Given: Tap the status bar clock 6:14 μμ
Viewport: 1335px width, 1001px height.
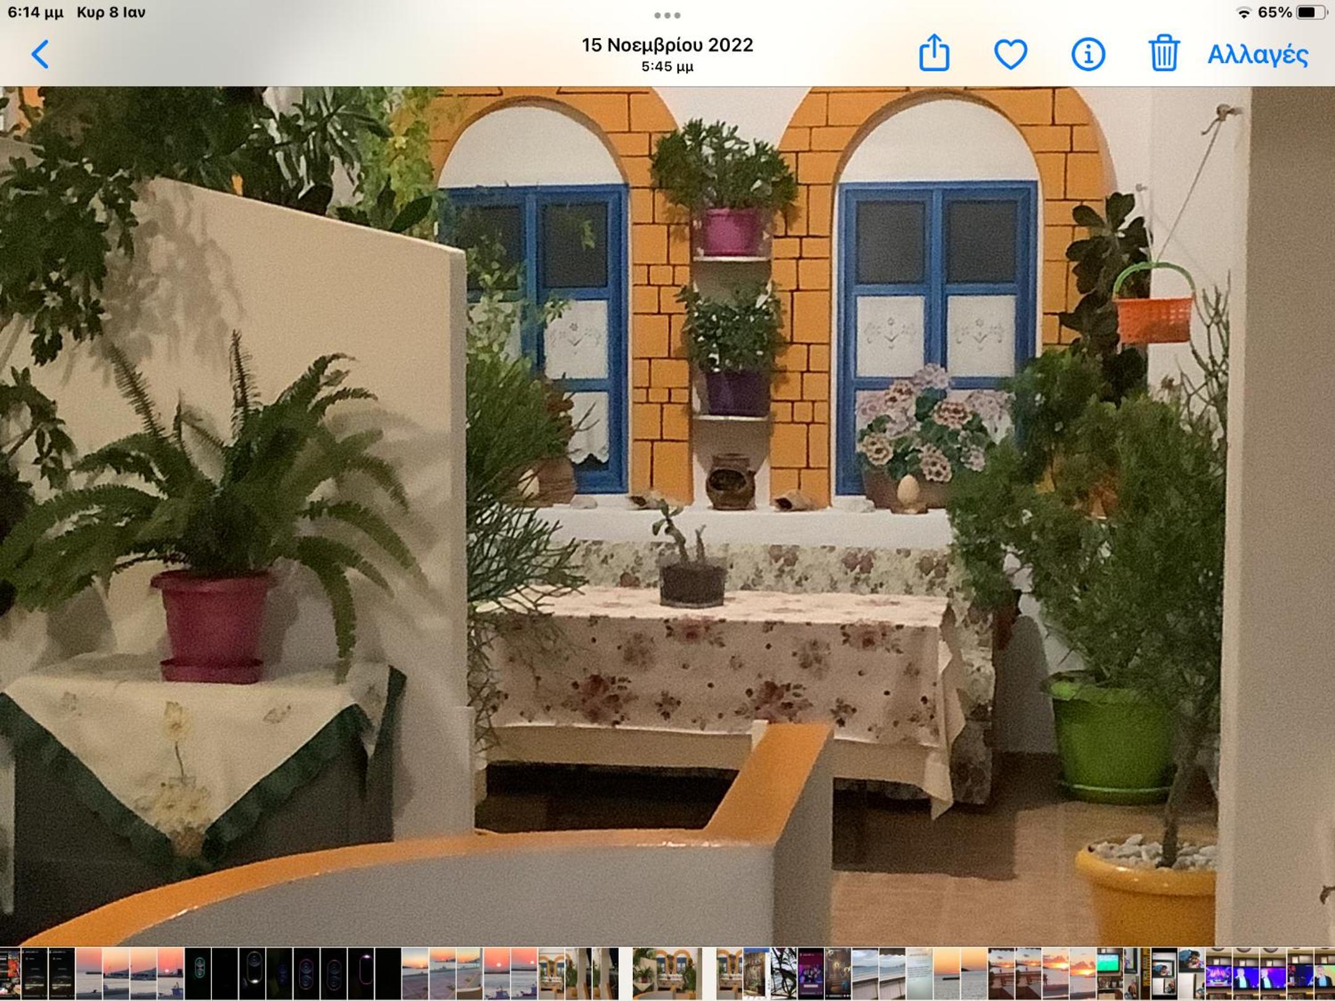Looking at the screenshot, I should coord(35,12).
